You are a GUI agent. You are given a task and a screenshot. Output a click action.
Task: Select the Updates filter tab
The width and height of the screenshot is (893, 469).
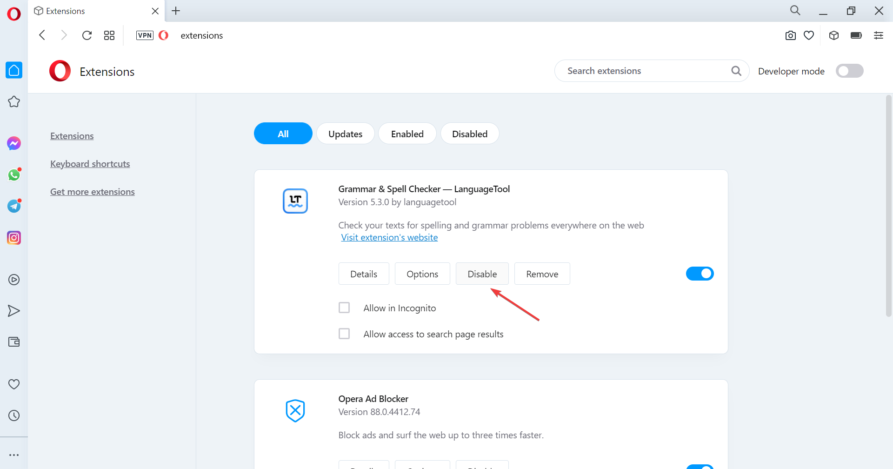coord(346,134)
